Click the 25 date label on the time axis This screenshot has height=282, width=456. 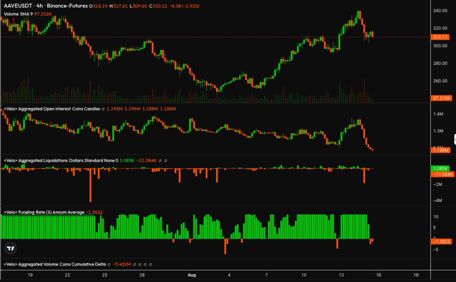click(x=105, y=275)
